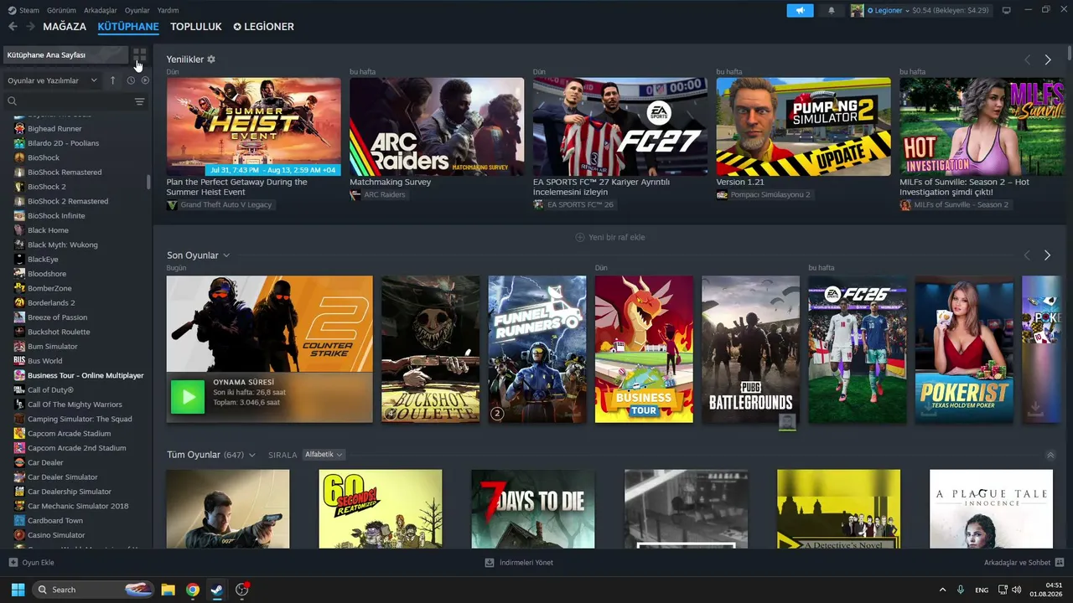Click the Big Picture mode monitor icon
The height and width of the screenshot is (603, 1073).
click(1007, 10)
